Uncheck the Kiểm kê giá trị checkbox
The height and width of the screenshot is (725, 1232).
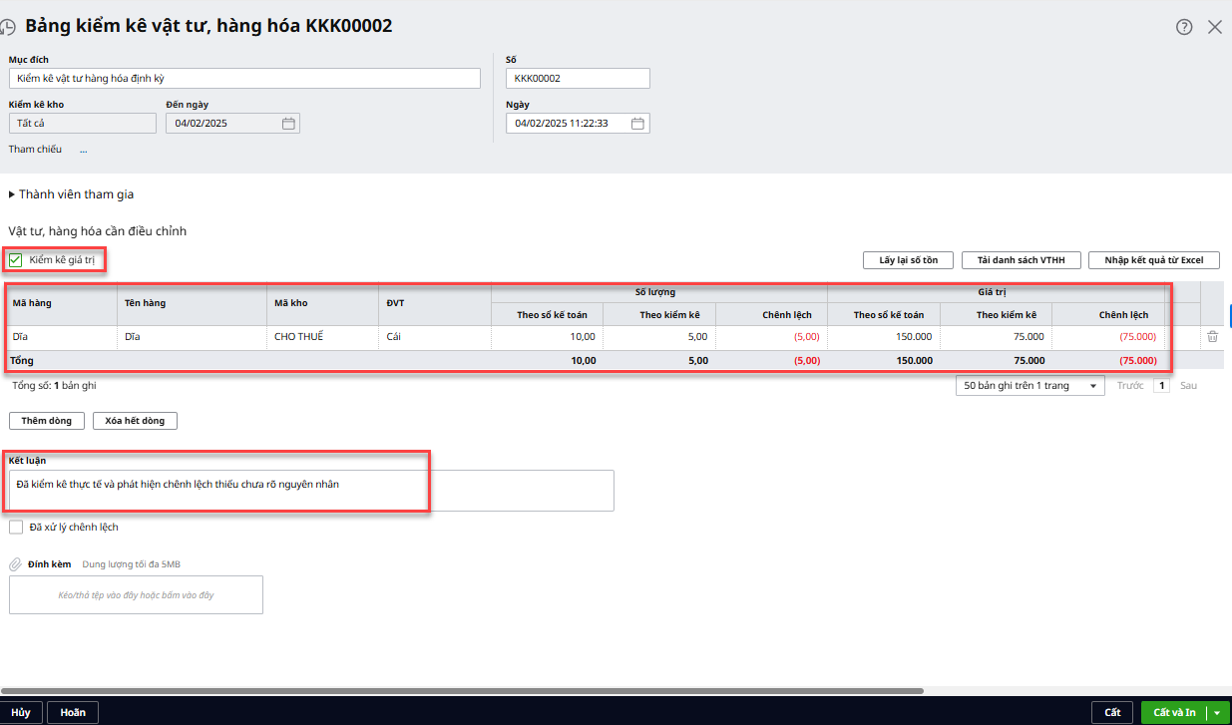pyautogui.click(x=16, y=260)
